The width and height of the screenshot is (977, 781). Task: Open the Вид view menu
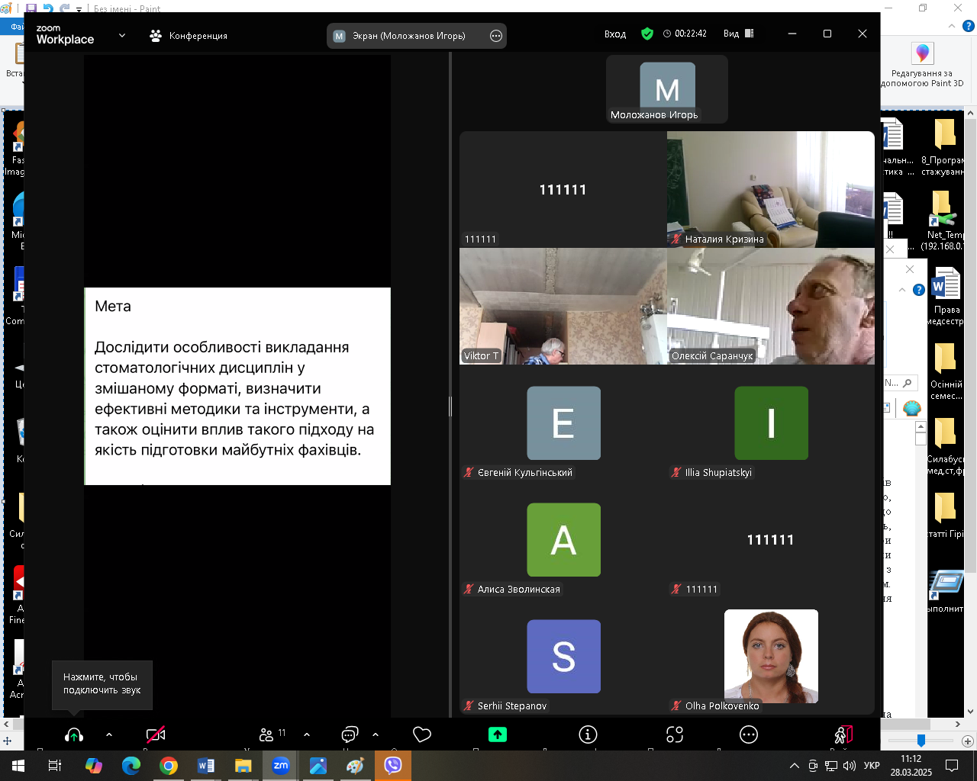738,34
